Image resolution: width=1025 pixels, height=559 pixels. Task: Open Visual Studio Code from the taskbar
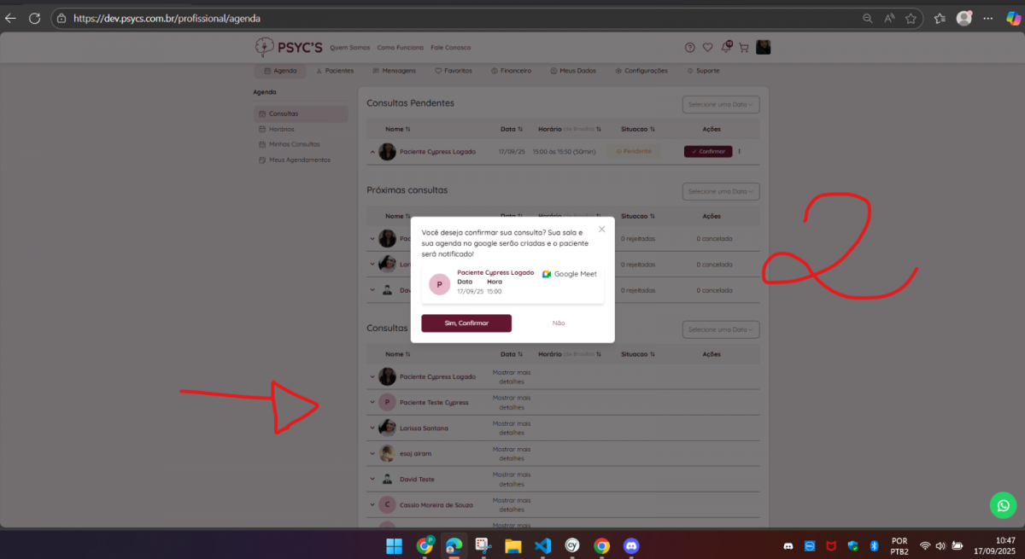(x=542, y=545)
